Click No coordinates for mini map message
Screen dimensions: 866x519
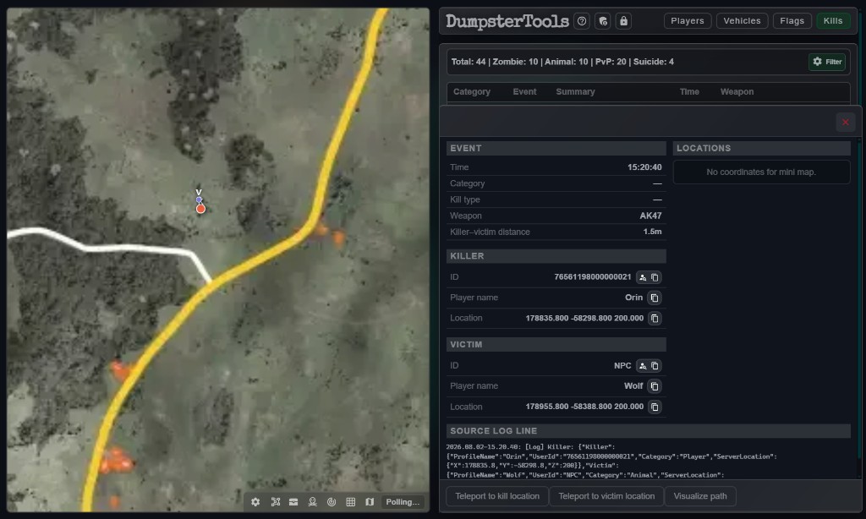click(761, 172)
